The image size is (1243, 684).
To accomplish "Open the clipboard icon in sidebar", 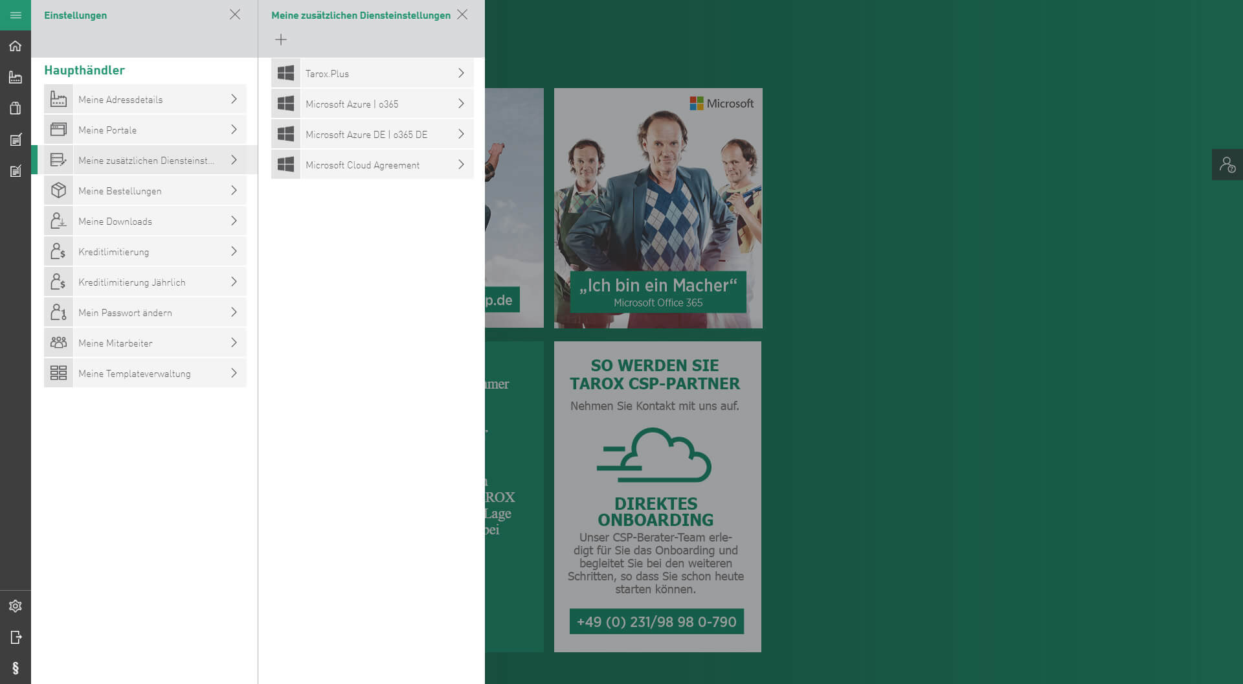I will 16,108.
